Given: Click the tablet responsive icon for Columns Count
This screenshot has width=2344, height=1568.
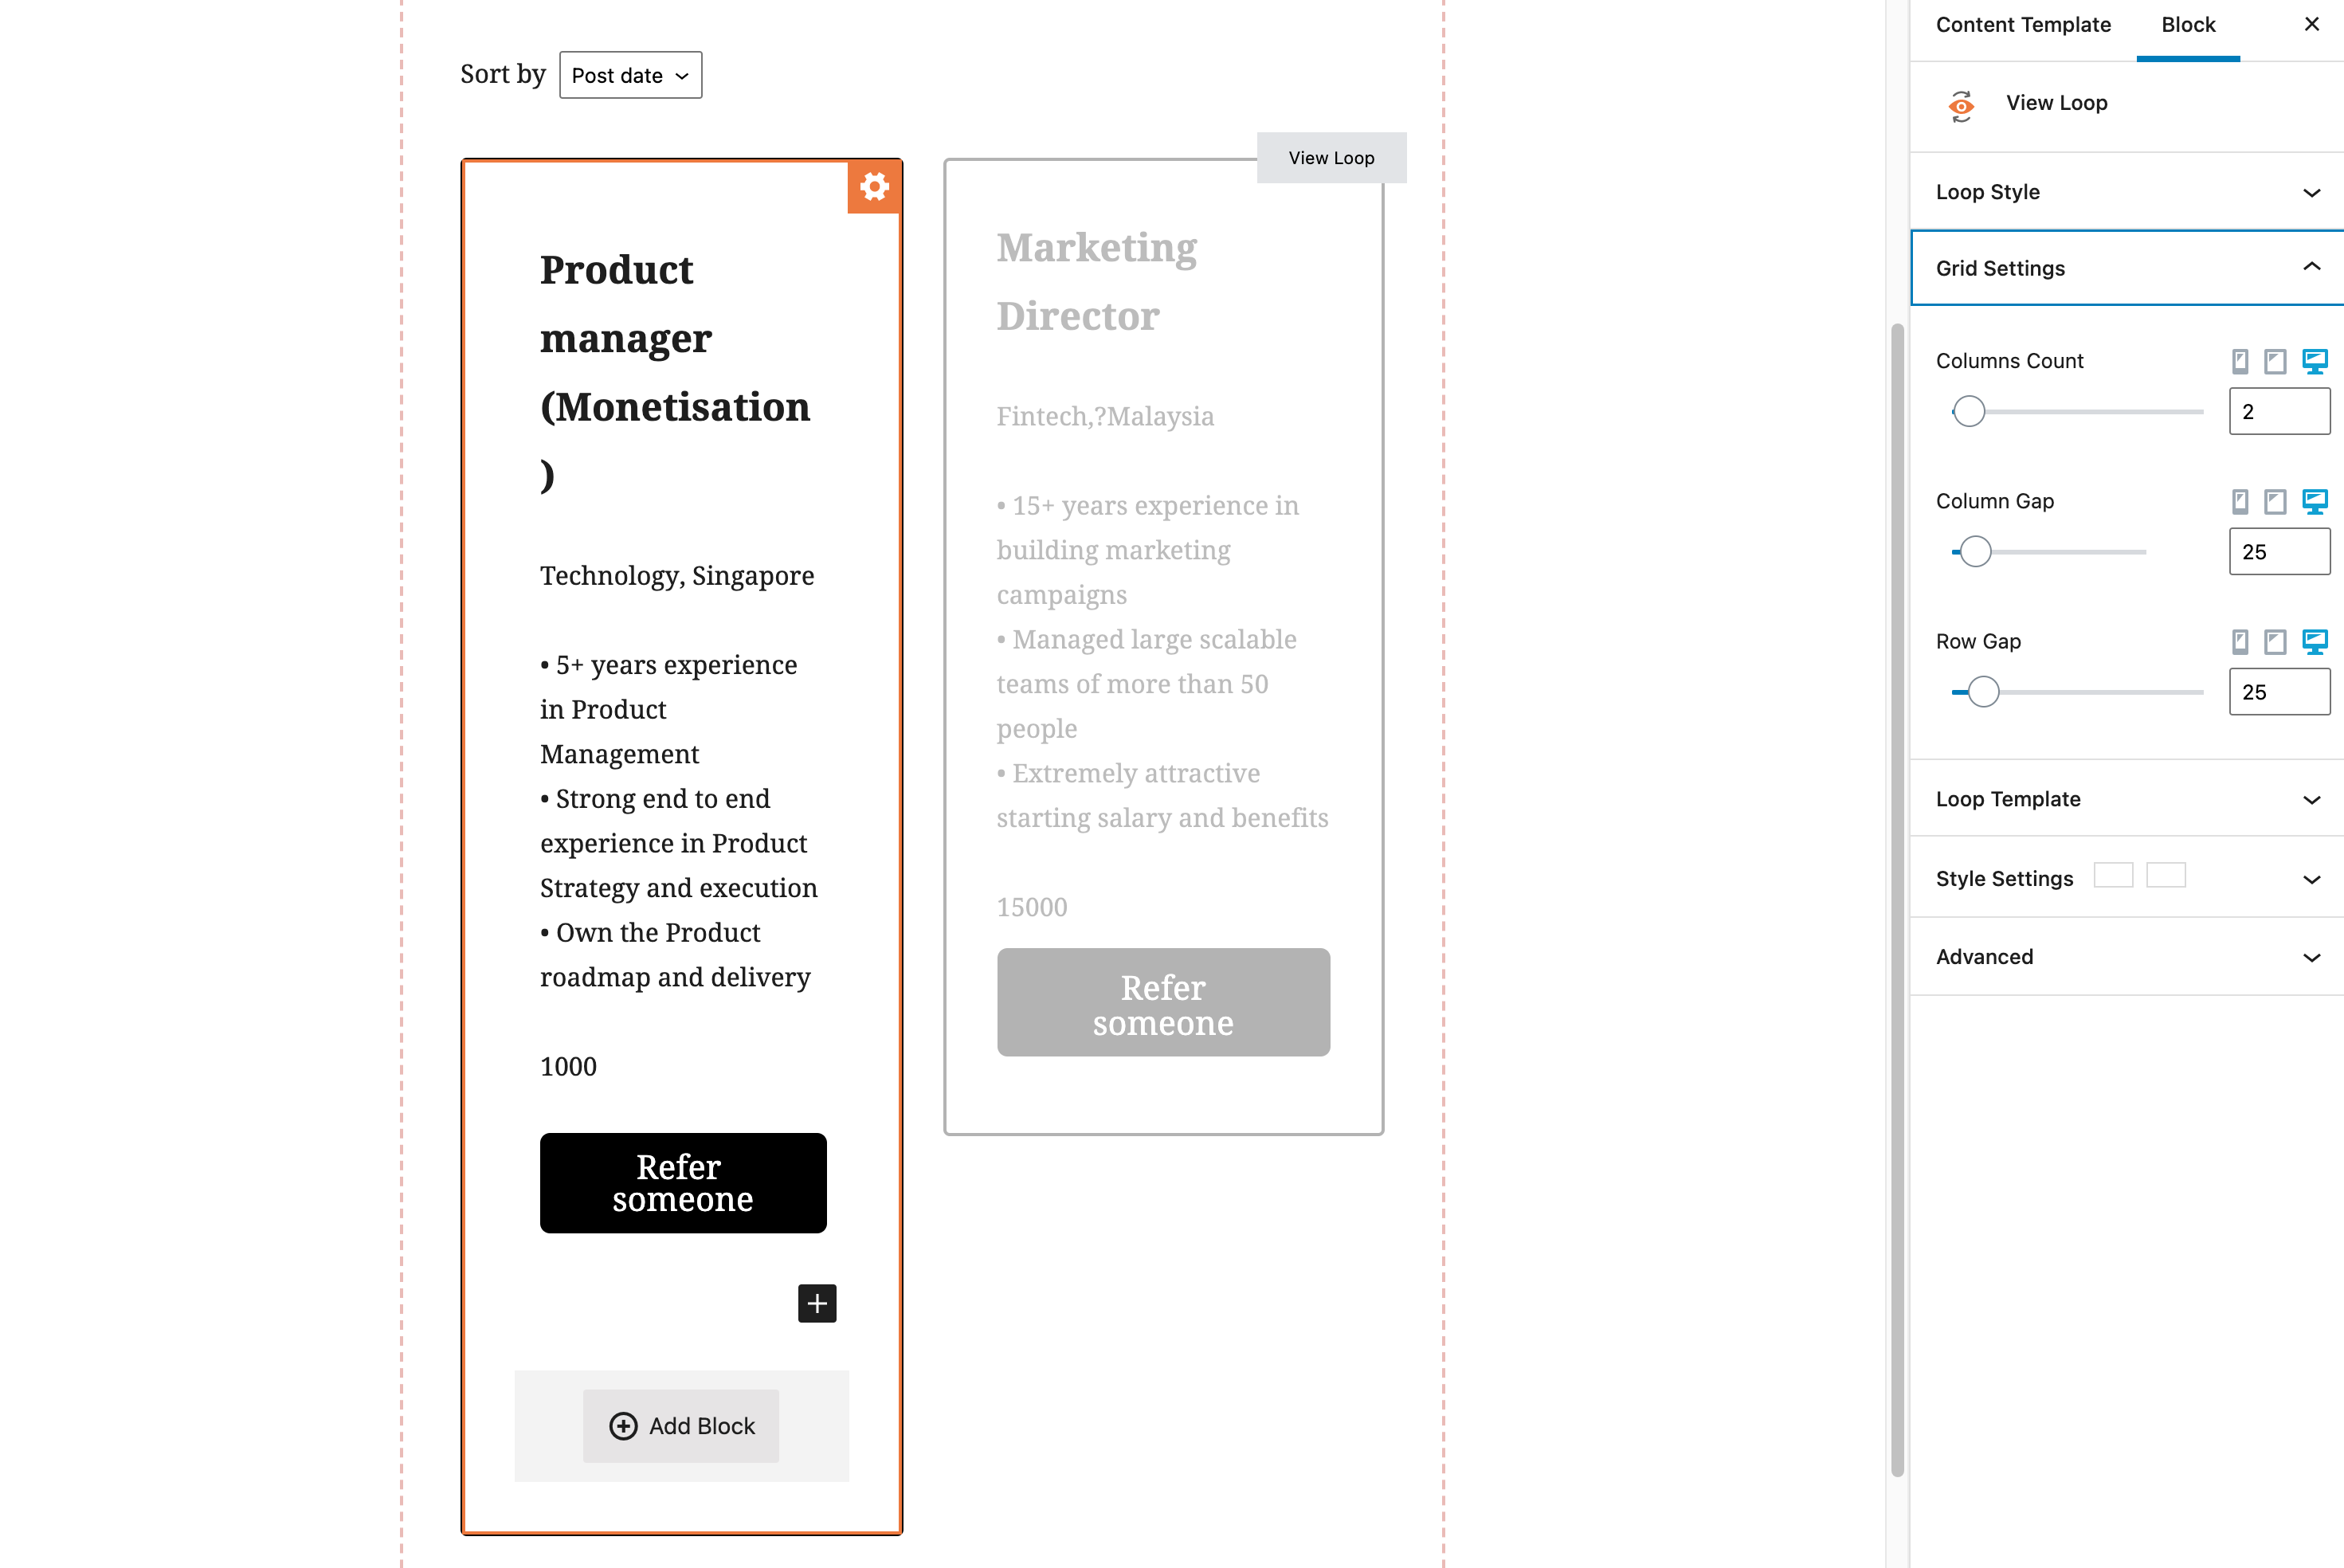Looking at the screenshot, I should coord(2275,363).
